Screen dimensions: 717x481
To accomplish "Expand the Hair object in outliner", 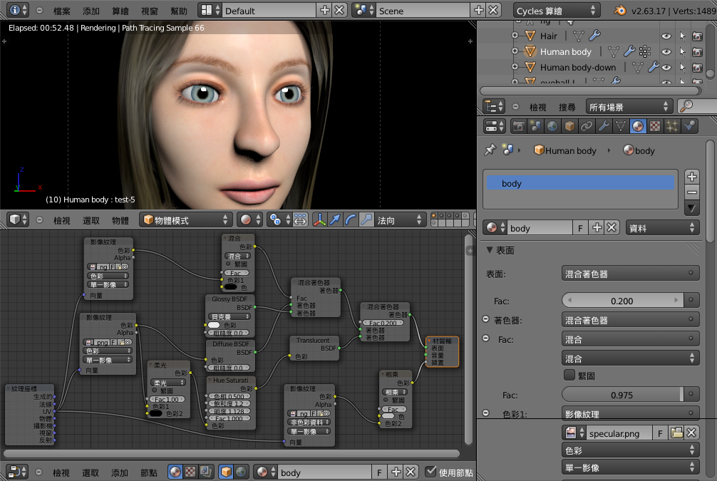I will click(515, 35).
